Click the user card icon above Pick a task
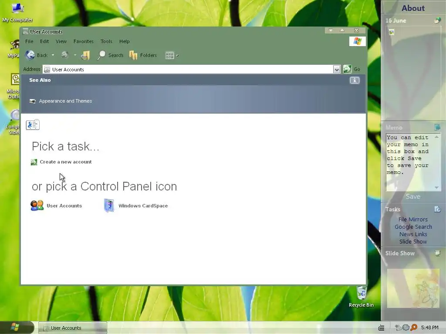 tap(33, 125)
